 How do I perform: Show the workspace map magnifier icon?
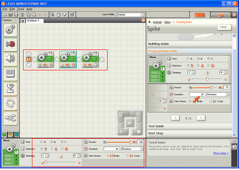[234, 147]
